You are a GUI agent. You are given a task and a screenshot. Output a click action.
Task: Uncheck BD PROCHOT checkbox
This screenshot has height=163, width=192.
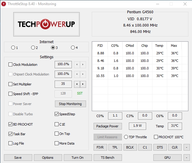point(10,124)
